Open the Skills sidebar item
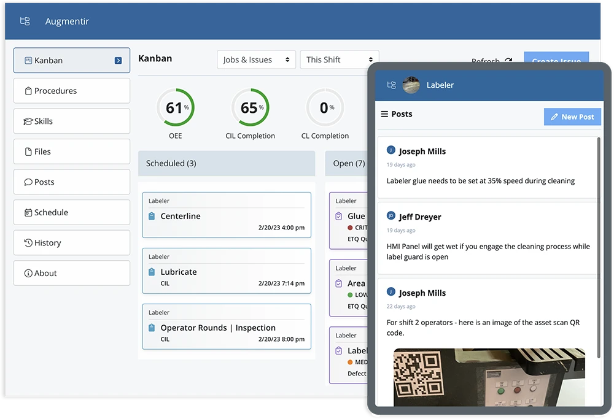 pyautogui.click(x=72, y=121)
